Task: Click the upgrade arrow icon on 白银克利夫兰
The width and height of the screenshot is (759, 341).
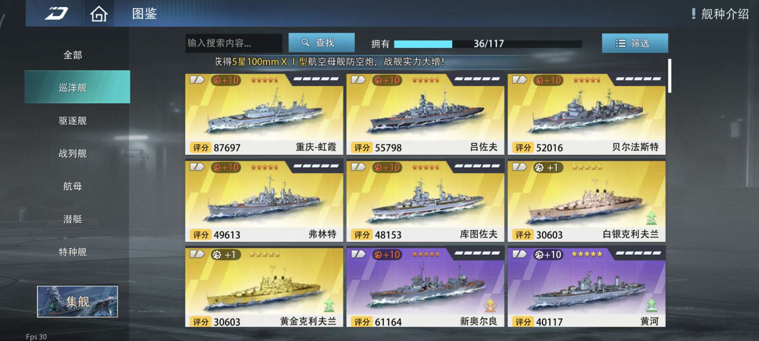Action: pos(651,218)
